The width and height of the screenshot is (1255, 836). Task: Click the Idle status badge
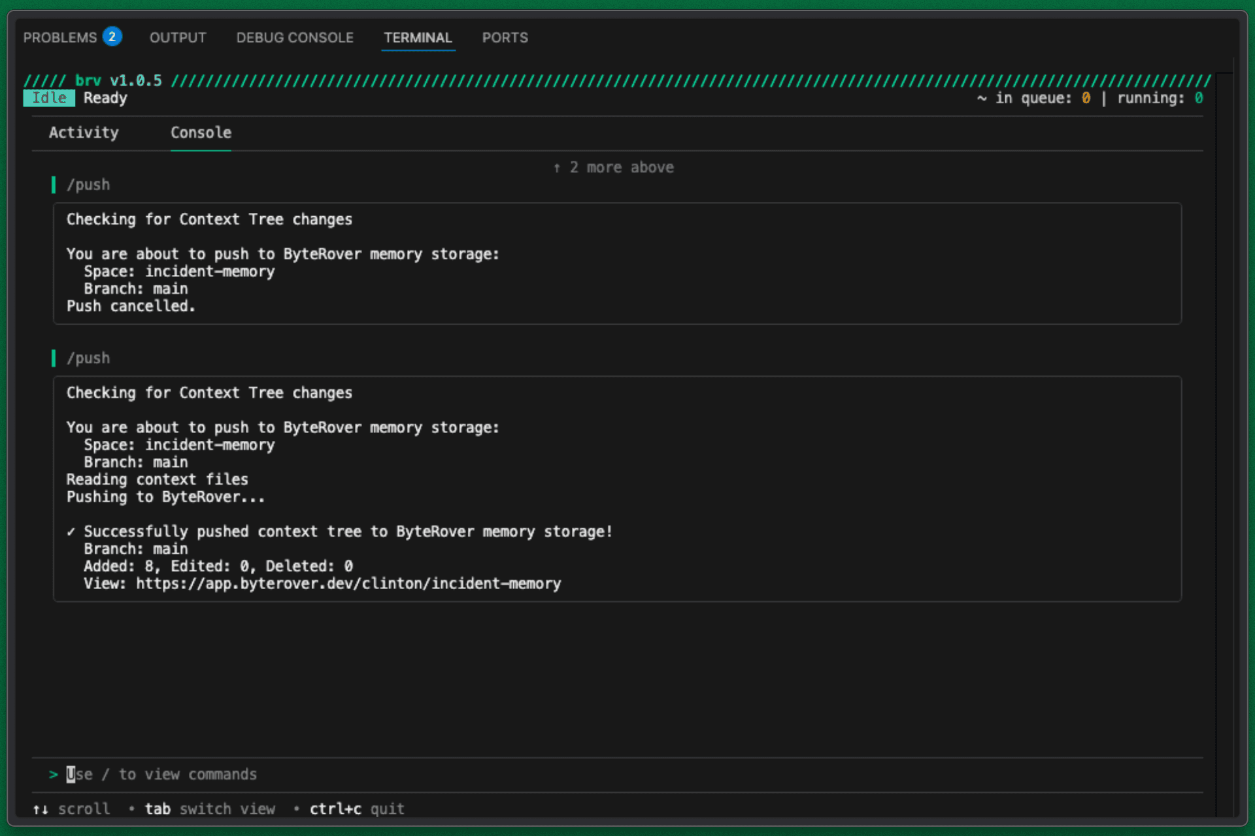coord(49,98)
